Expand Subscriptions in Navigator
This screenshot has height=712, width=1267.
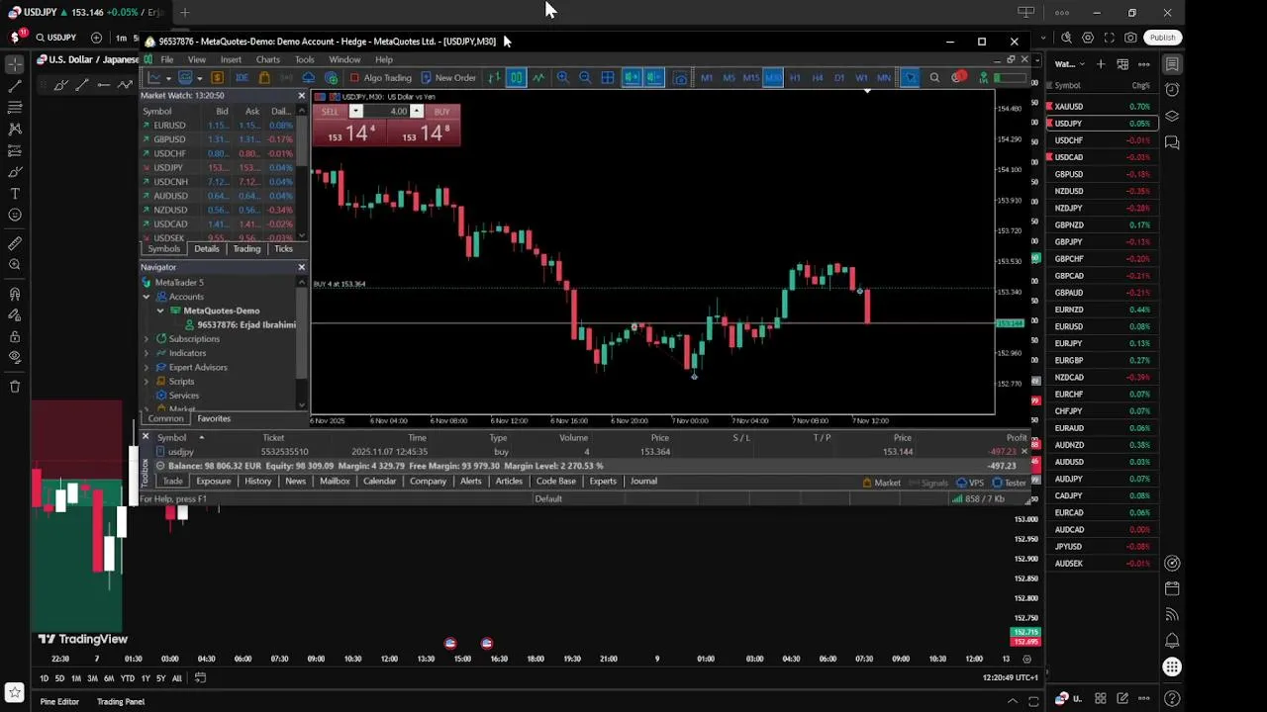(x=146, y=339)
